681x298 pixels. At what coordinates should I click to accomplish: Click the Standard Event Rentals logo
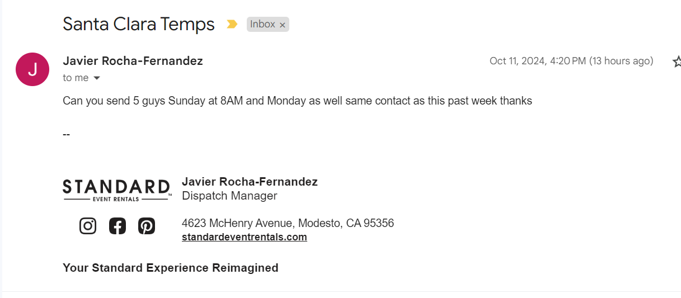point(117,190)
